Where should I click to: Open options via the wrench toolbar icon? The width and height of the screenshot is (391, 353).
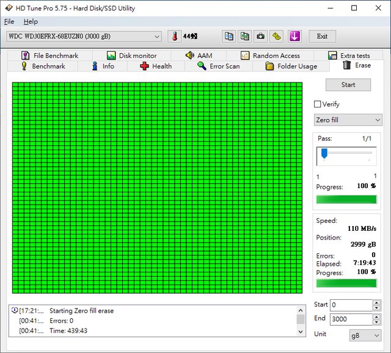[x=277, y=37]
